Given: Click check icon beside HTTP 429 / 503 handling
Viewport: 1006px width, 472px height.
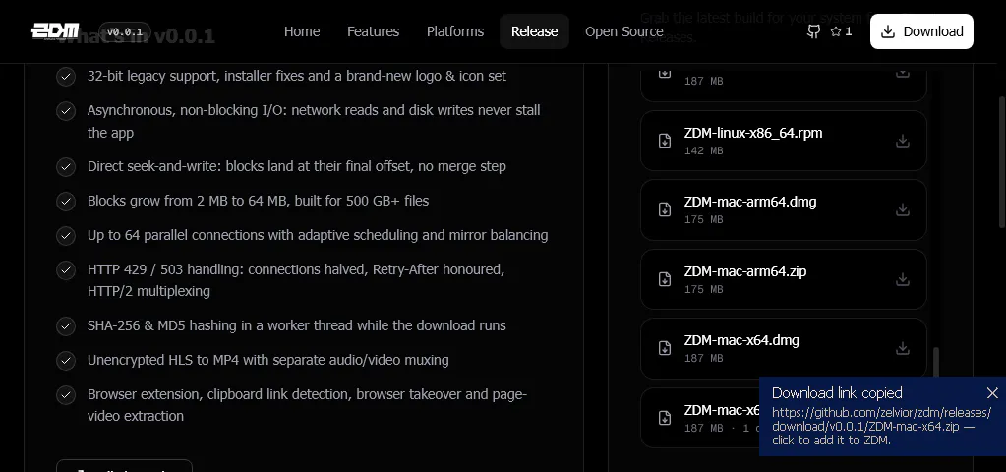Looking at the screenshot, I should pos(66,270).
